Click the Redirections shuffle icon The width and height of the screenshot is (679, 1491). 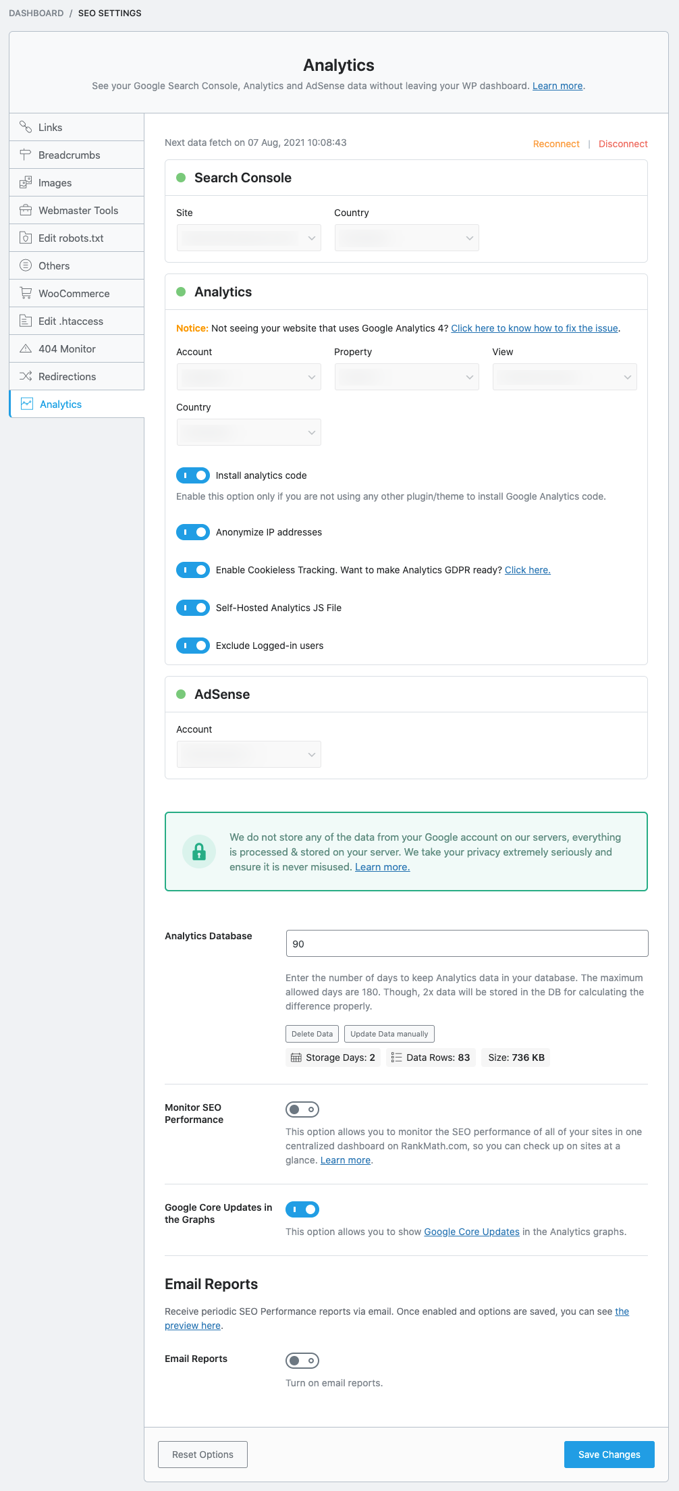pyautogui.click(x=26, y=376)
